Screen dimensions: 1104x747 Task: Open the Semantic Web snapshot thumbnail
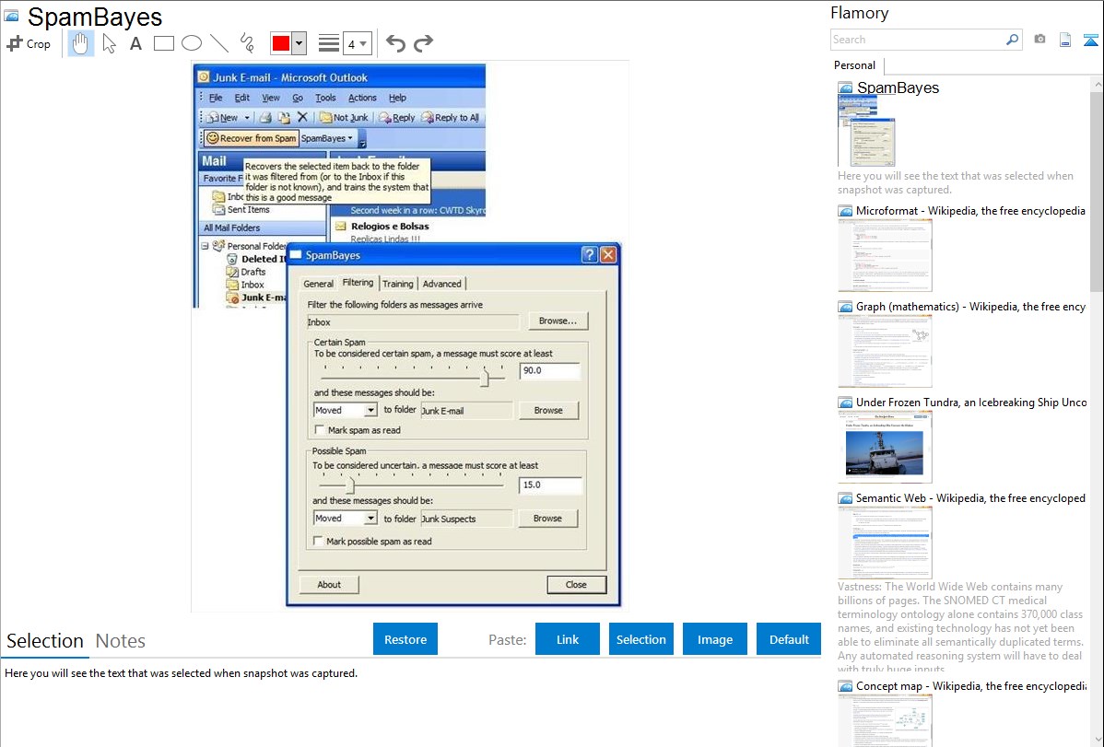tap(885, 542)
